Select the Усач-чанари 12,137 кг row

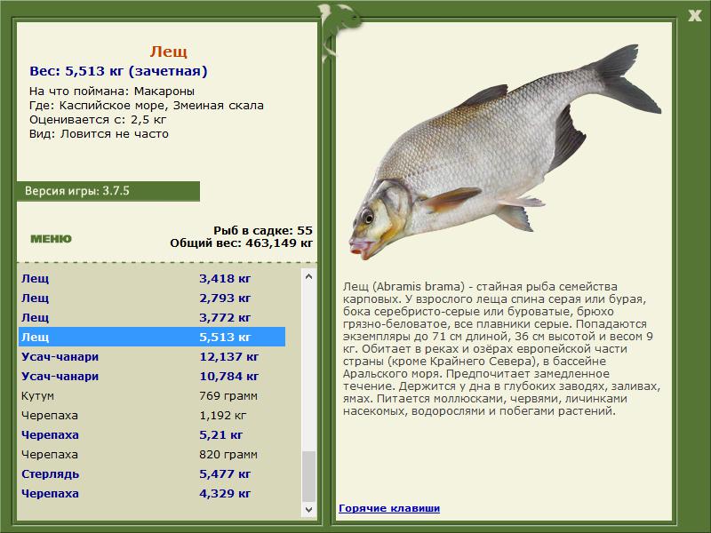click(x=152, y=357)
